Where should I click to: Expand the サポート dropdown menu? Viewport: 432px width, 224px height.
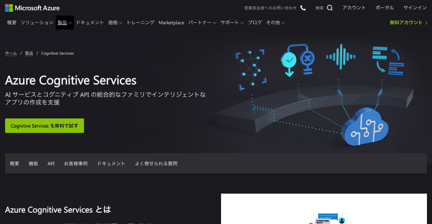232,23
